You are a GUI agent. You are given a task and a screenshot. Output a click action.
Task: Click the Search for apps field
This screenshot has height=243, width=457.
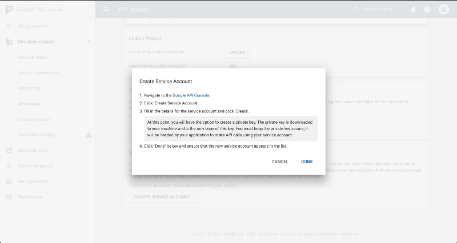coord(378,9)
